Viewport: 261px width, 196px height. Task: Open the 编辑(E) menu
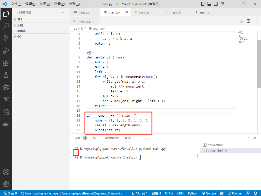(x=31, y=4)
